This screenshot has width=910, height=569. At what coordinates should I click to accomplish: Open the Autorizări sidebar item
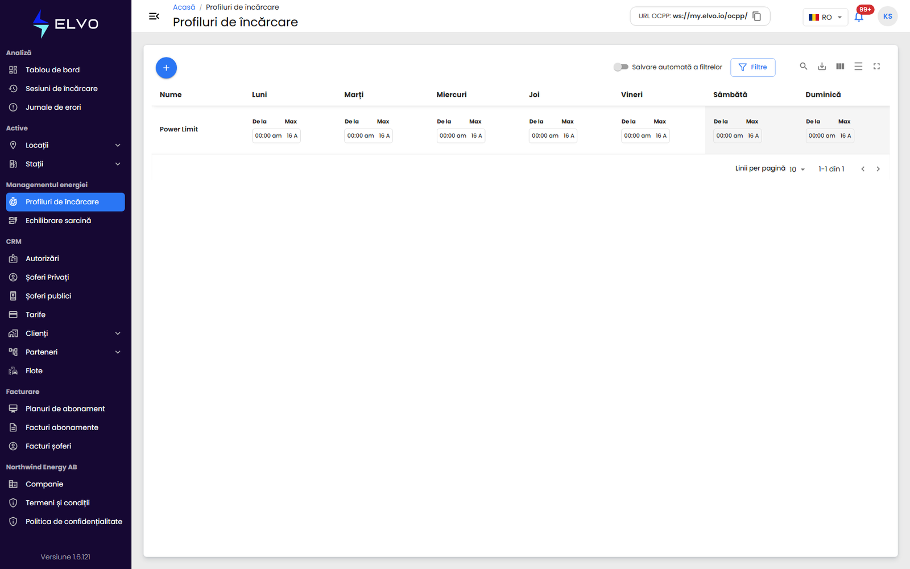point(65,258)
